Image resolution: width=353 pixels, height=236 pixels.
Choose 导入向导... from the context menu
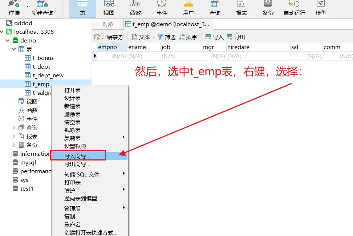pyautogui.click(x=90, y=156)
